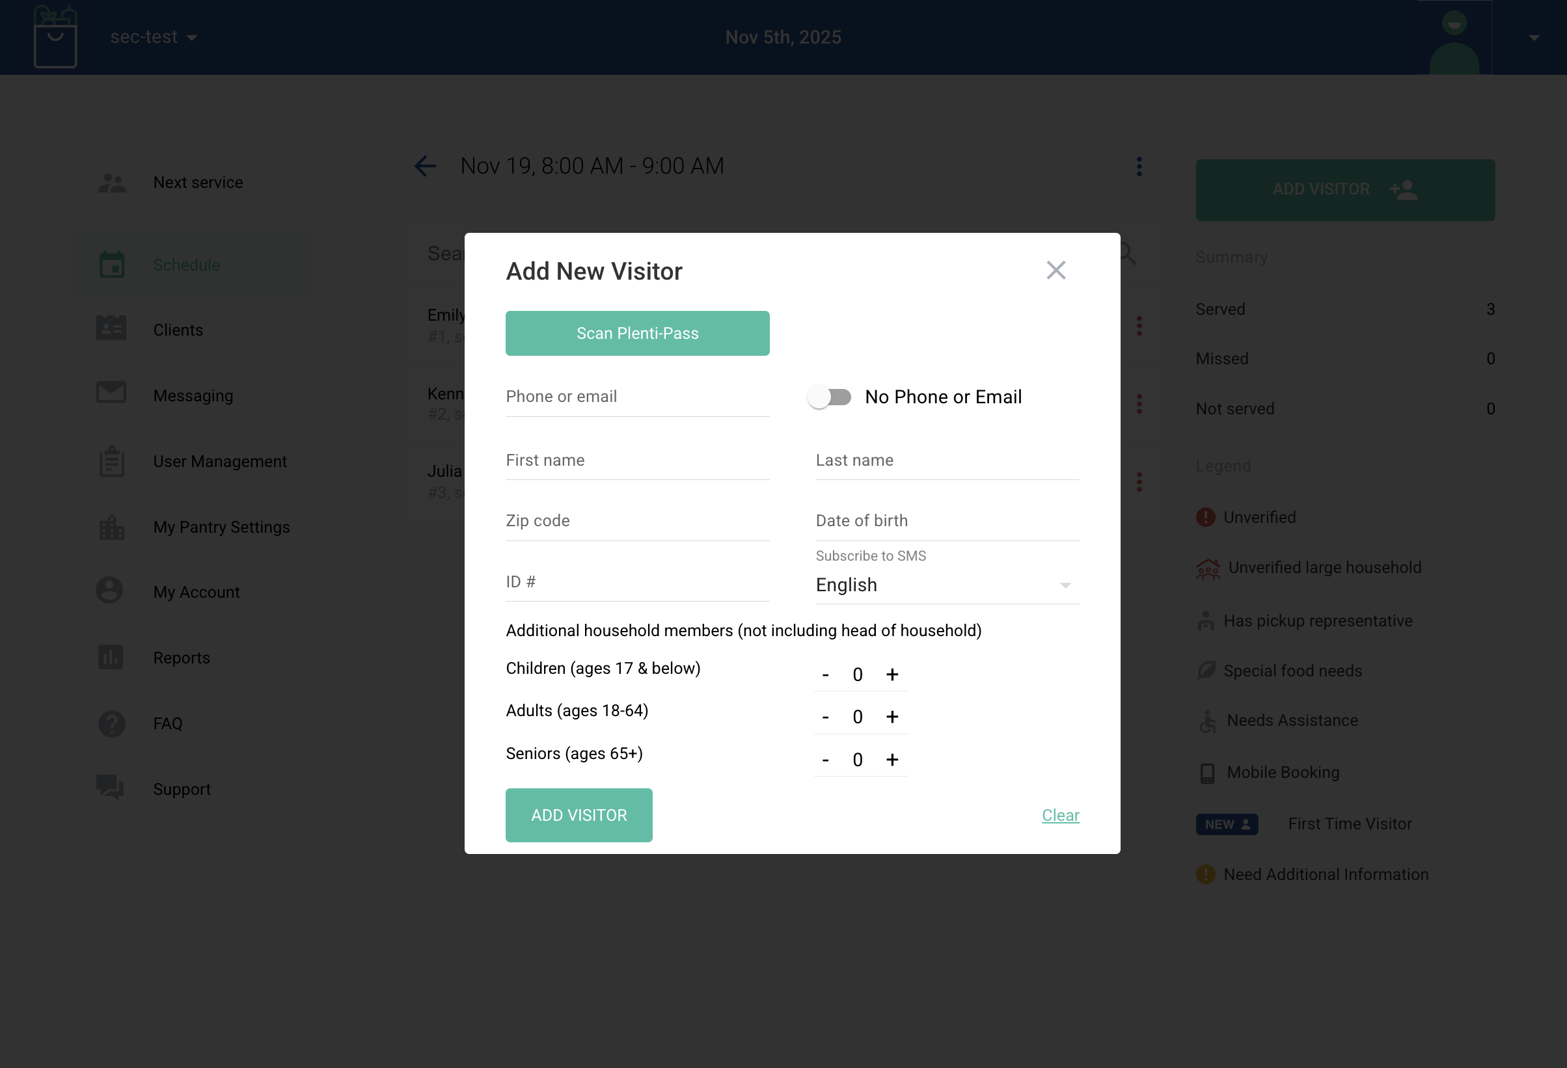Click the User Management clipboard icon

tap(111, 461)
